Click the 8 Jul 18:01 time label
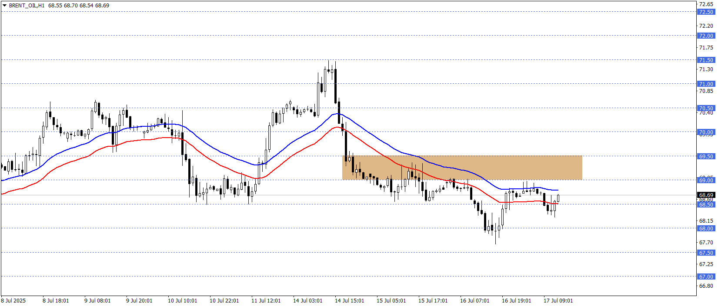 [x=56, y=301]
